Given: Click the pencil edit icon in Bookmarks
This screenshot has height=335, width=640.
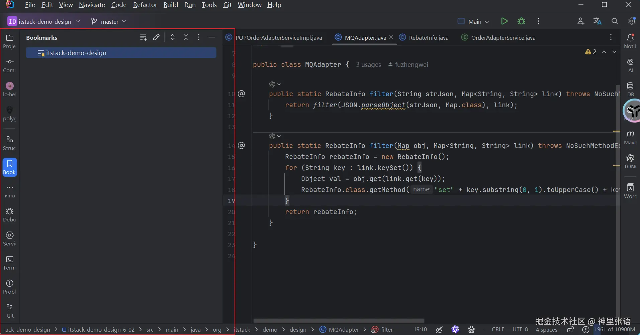Looking at the screenshot, I should click(x=156, y=37).
